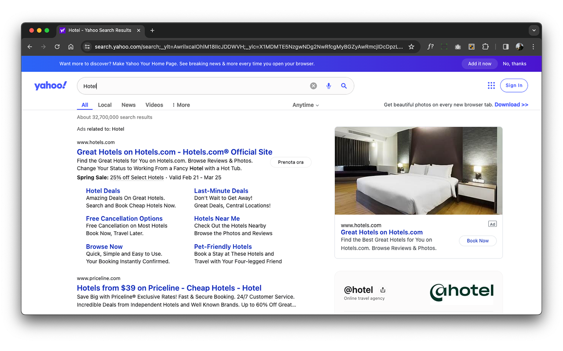Click the magnifying glass search icon
Viewport: 563px width, 351px height.
point(344,86)
